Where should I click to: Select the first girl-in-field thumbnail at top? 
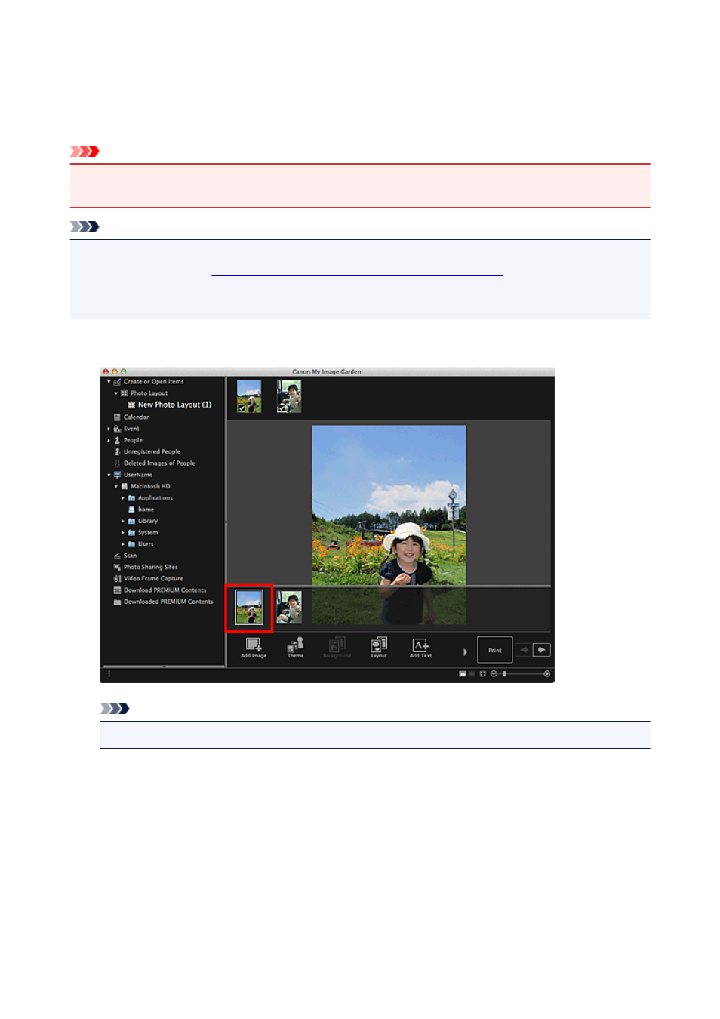click(x=249, y=396)
